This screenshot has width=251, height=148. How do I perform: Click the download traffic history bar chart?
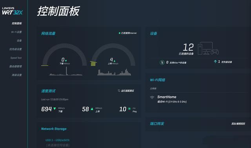(65, 71)
